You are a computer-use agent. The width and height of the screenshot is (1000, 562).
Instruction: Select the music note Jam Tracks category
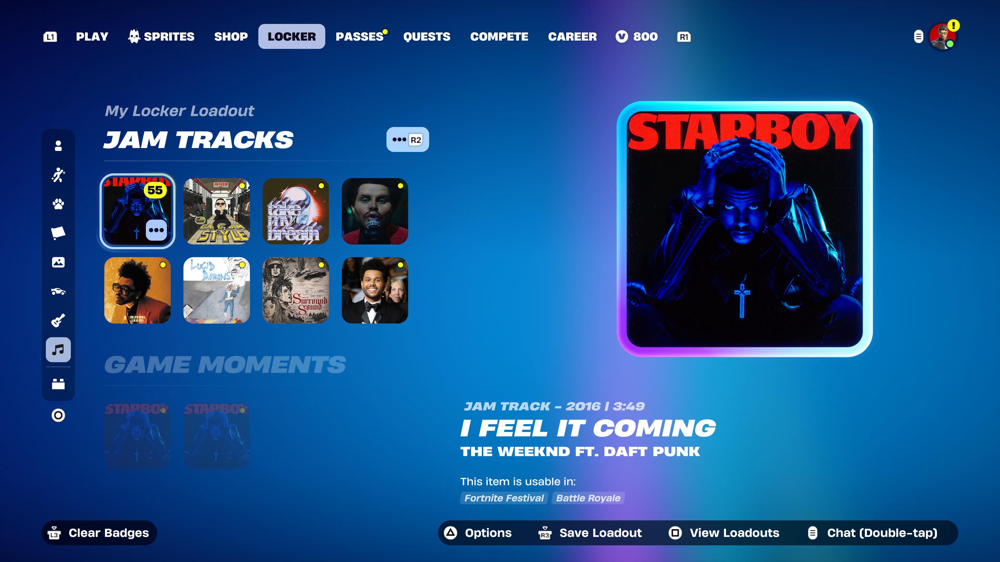(58, 349)
